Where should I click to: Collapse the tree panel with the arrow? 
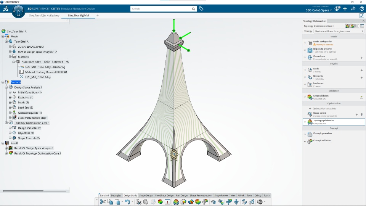click(67, 21)
